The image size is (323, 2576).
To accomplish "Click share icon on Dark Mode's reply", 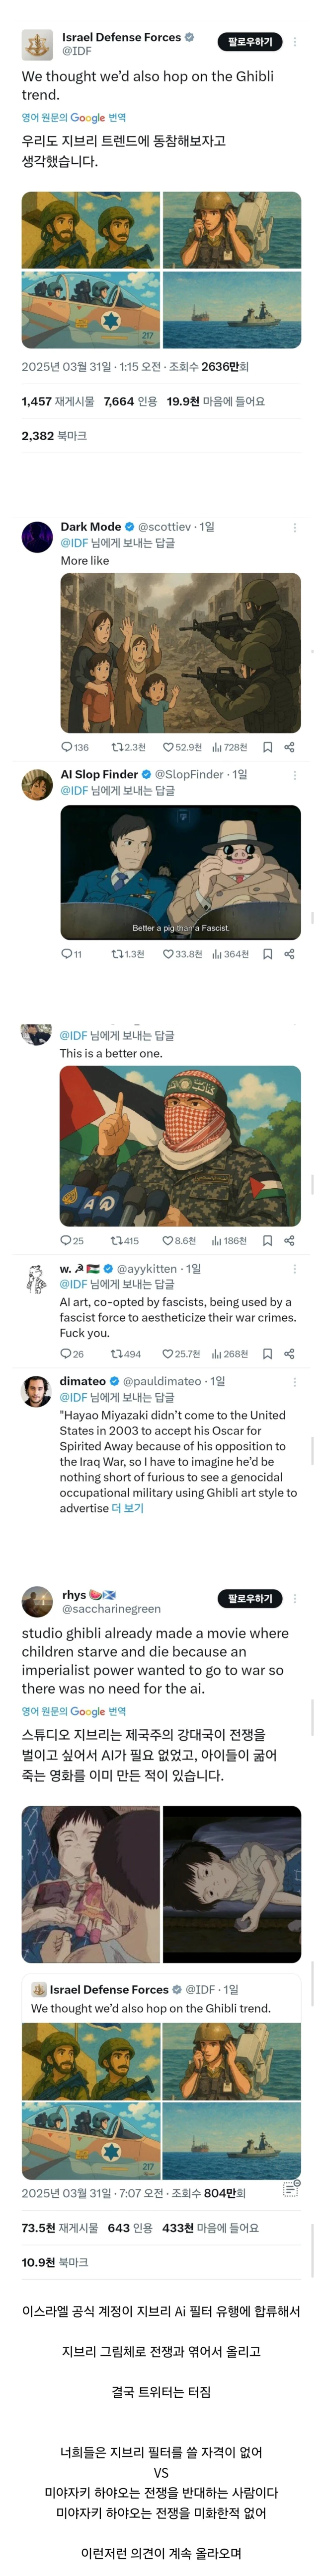I will [x=289, y=747].
